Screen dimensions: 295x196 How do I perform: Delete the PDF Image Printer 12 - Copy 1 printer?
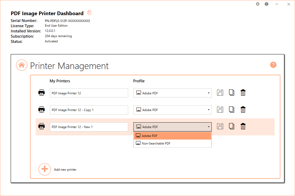point(243,109)
